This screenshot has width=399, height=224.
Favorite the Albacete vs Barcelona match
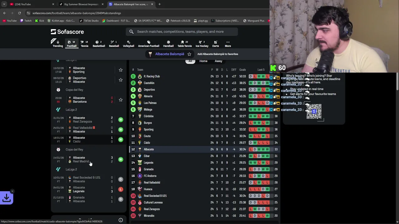121,100
